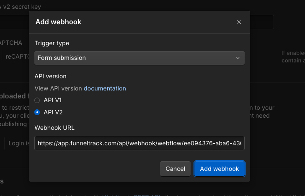Select the API V2 radio button
Image resolution: width=305 pixels, height=196 pixels.
click(x=37, y=112)
